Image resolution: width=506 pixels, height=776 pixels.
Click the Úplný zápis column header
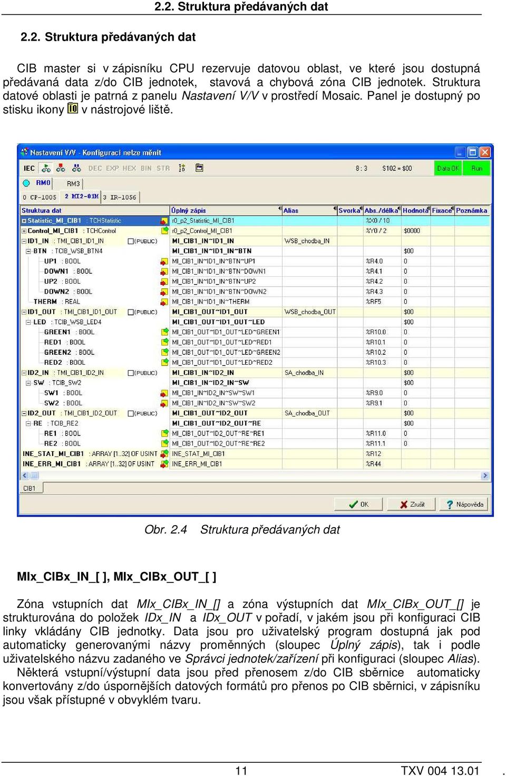coord(226,210)
